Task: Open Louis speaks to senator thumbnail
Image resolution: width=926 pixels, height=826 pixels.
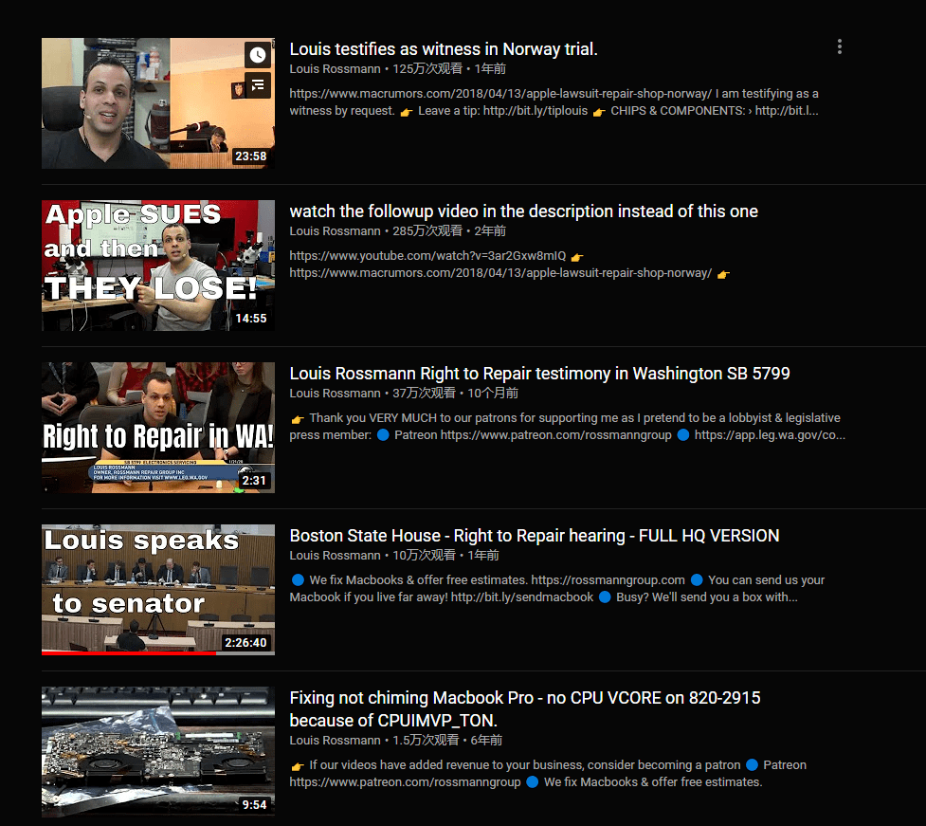Action: pyautogui.click(x=158, y=590)
